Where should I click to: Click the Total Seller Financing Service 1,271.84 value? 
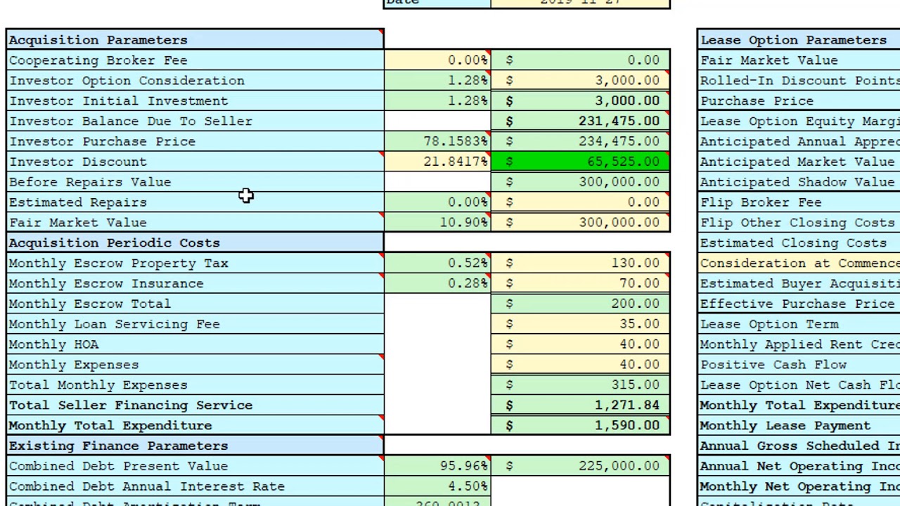[581, 406]
